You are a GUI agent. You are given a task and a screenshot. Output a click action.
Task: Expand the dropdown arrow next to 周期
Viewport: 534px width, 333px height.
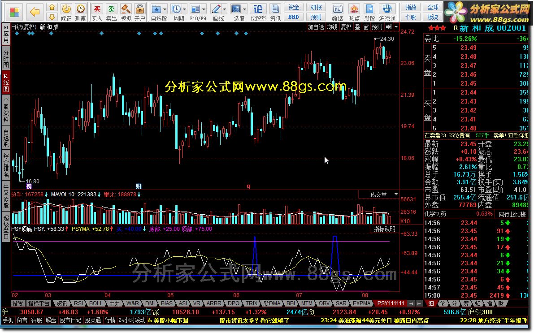pos(185,9)
